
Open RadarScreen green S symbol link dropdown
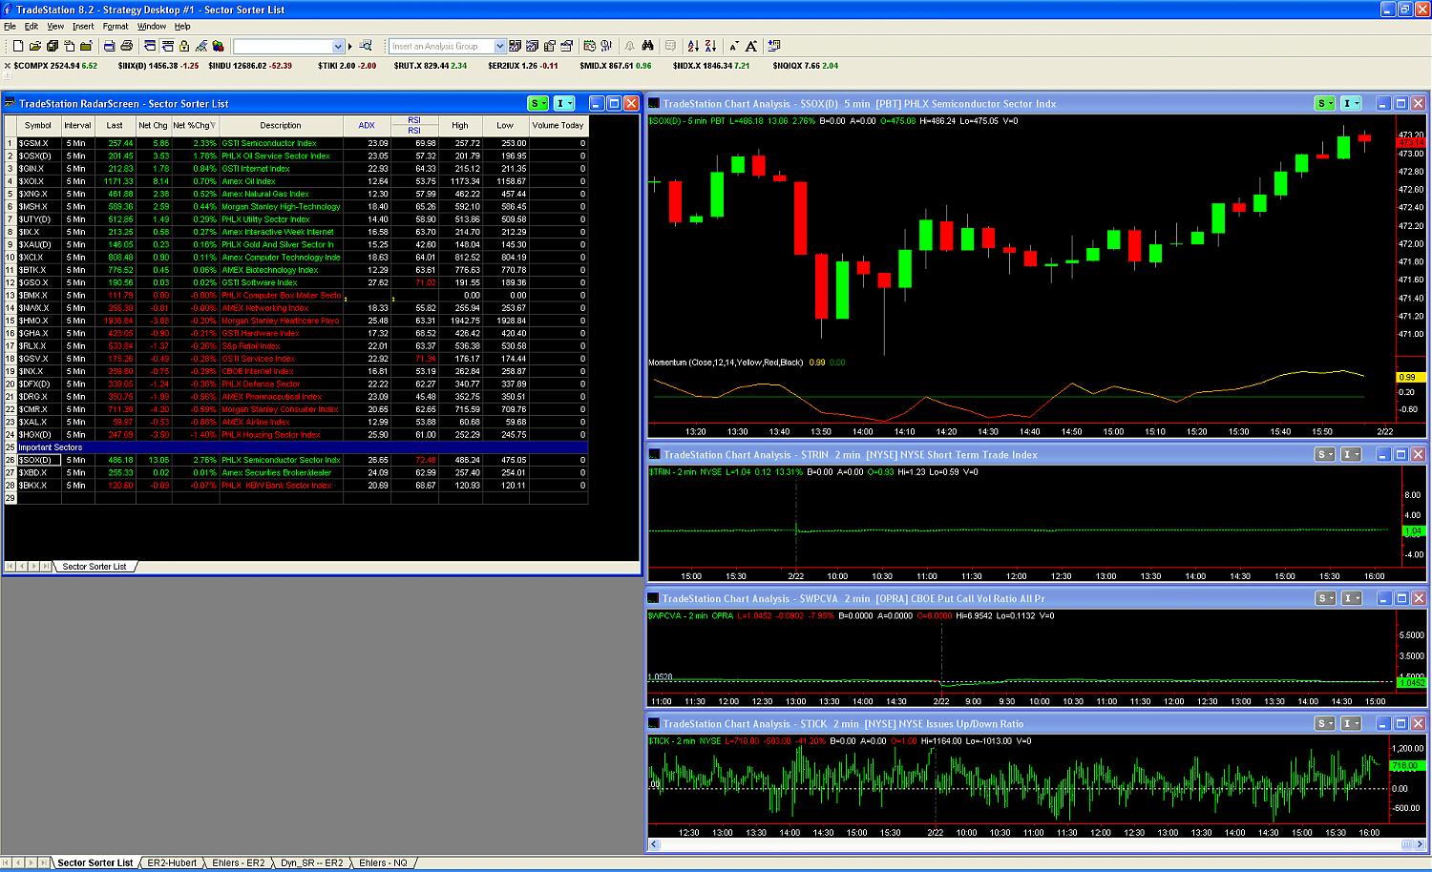(x=538, y=103)
